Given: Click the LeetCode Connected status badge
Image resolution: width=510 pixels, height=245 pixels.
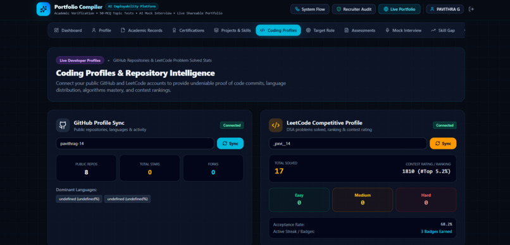Looking at the screenshot, I should point(445,125).
